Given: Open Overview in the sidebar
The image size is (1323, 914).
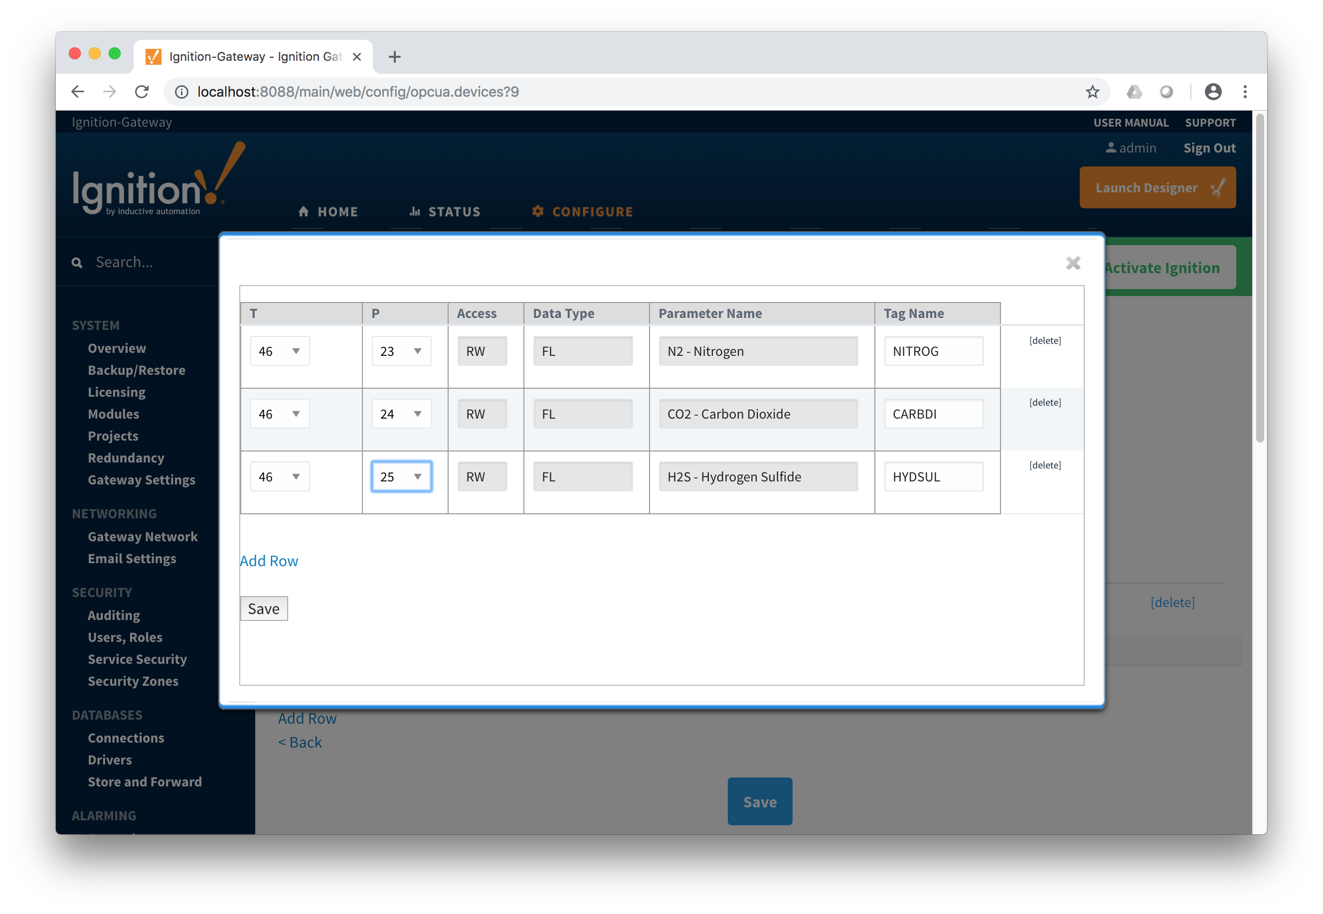Looking at the screenshot, I should [x=117, y=348].
